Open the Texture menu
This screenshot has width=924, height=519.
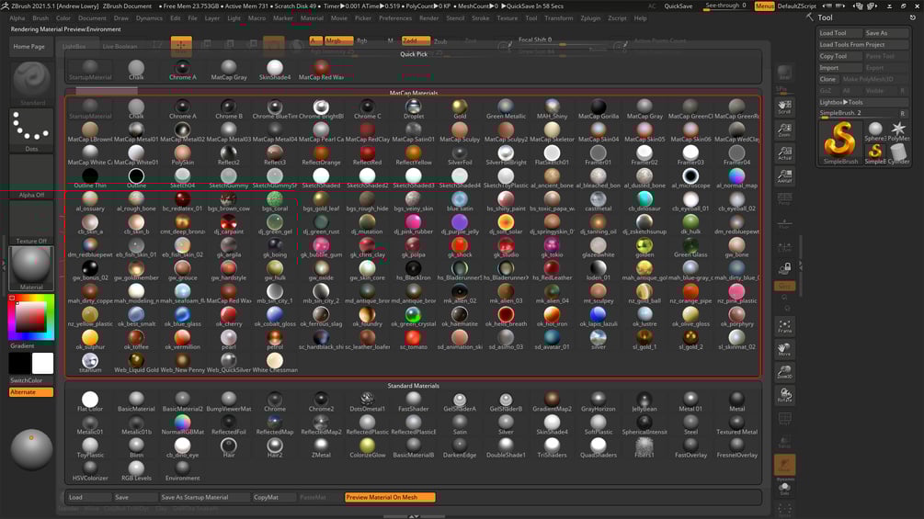point(507,18)
